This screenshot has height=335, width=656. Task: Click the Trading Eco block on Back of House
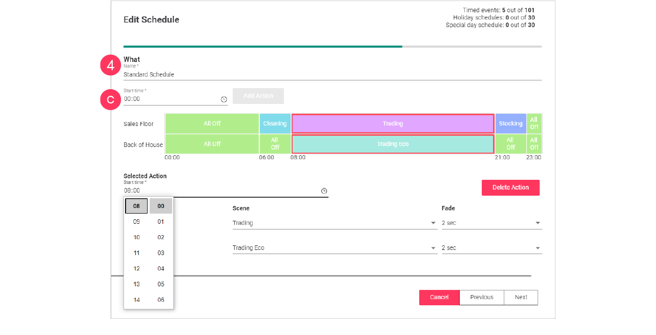393,144
